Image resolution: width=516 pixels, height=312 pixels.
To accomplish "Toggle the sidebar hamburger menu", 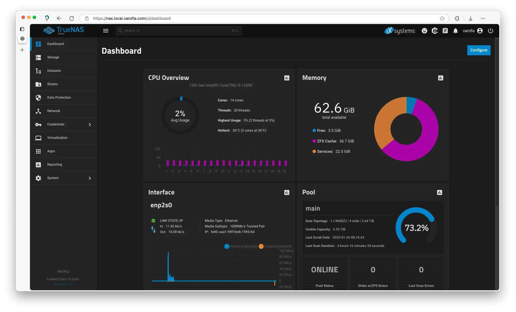I will click(106, 31).
